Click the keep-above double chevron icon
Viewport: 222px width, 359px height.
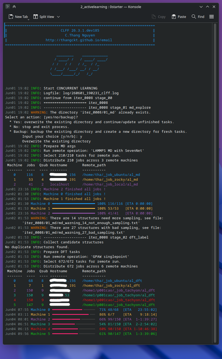click(14, 6)
